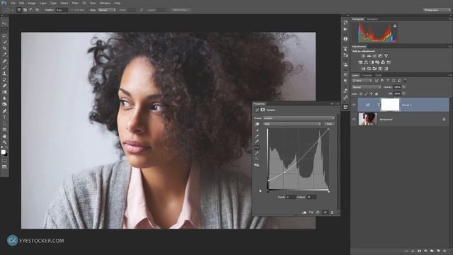The width and height of the screenshot is (453, 255).
Task: Toggle clip adjustment to layer below
Action: coord(304,212)
